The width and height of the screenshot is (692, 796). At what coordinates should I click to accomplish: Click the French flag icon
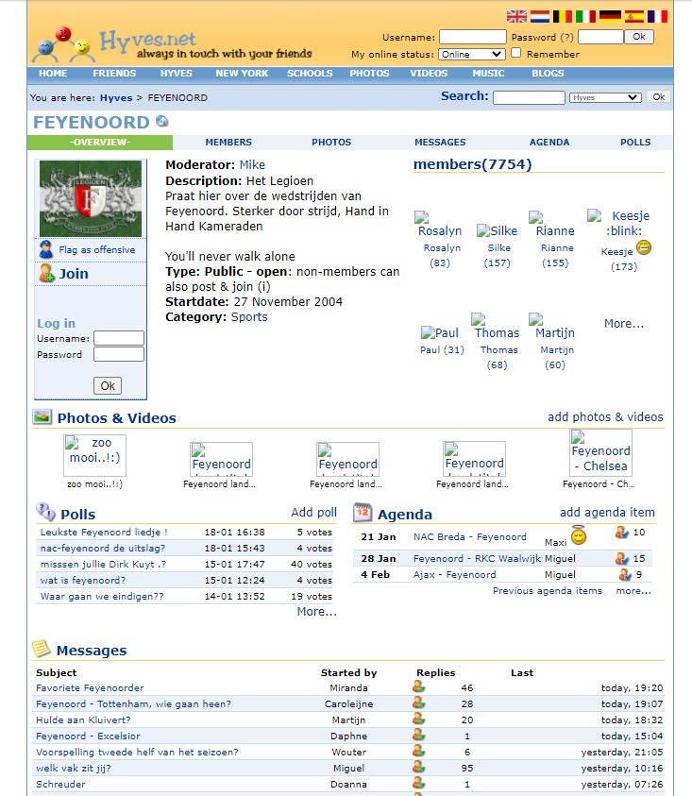coord(657,16)
